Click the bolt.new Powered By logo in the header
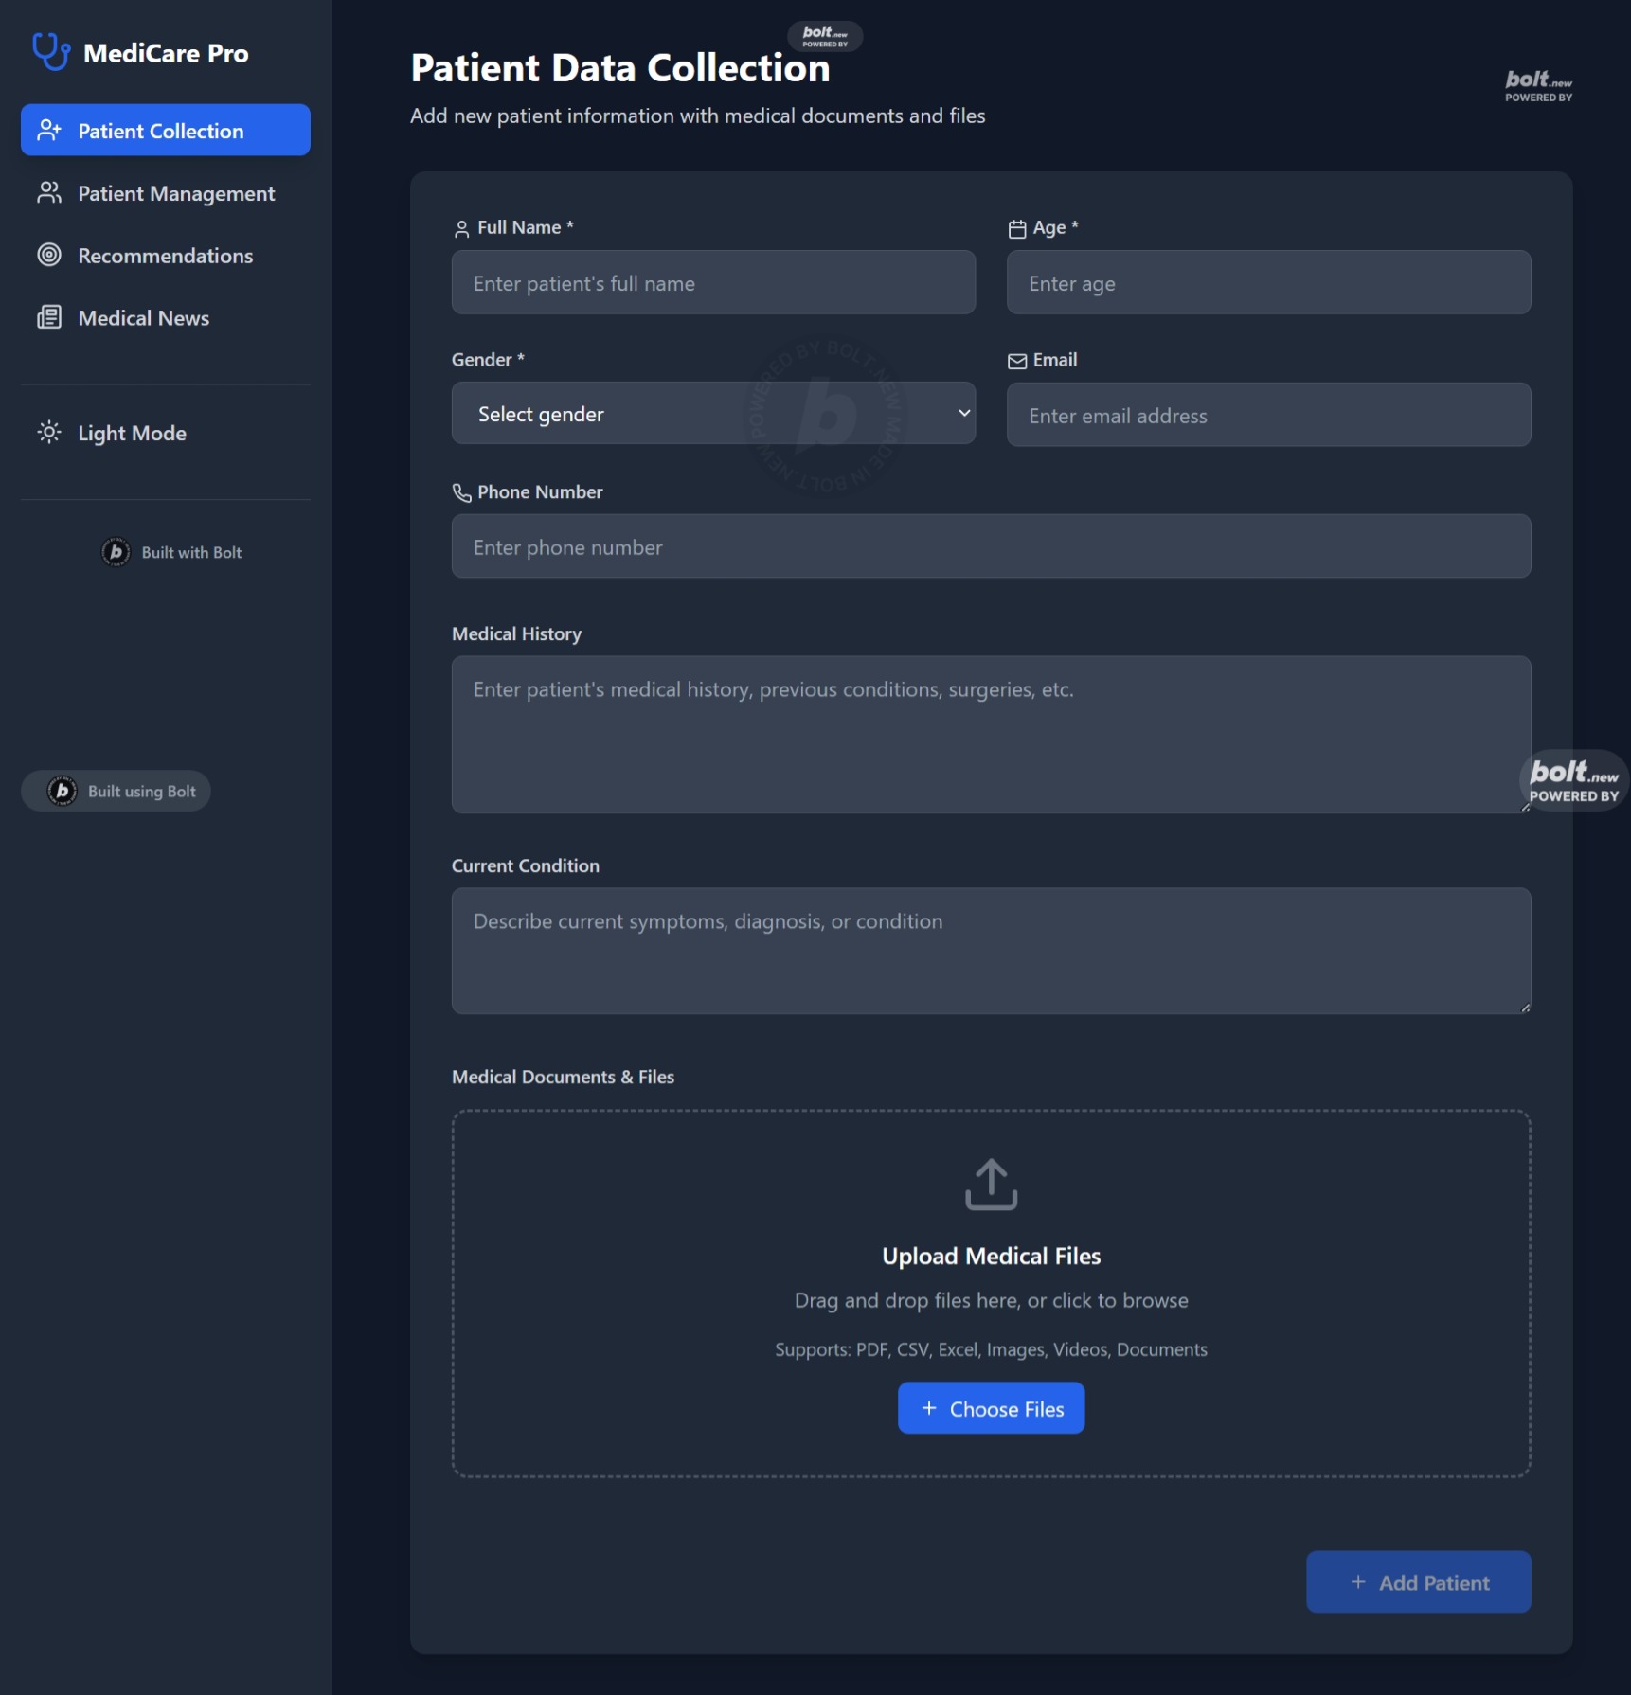The image size is (1631, 1695). tap(1539, 85)
